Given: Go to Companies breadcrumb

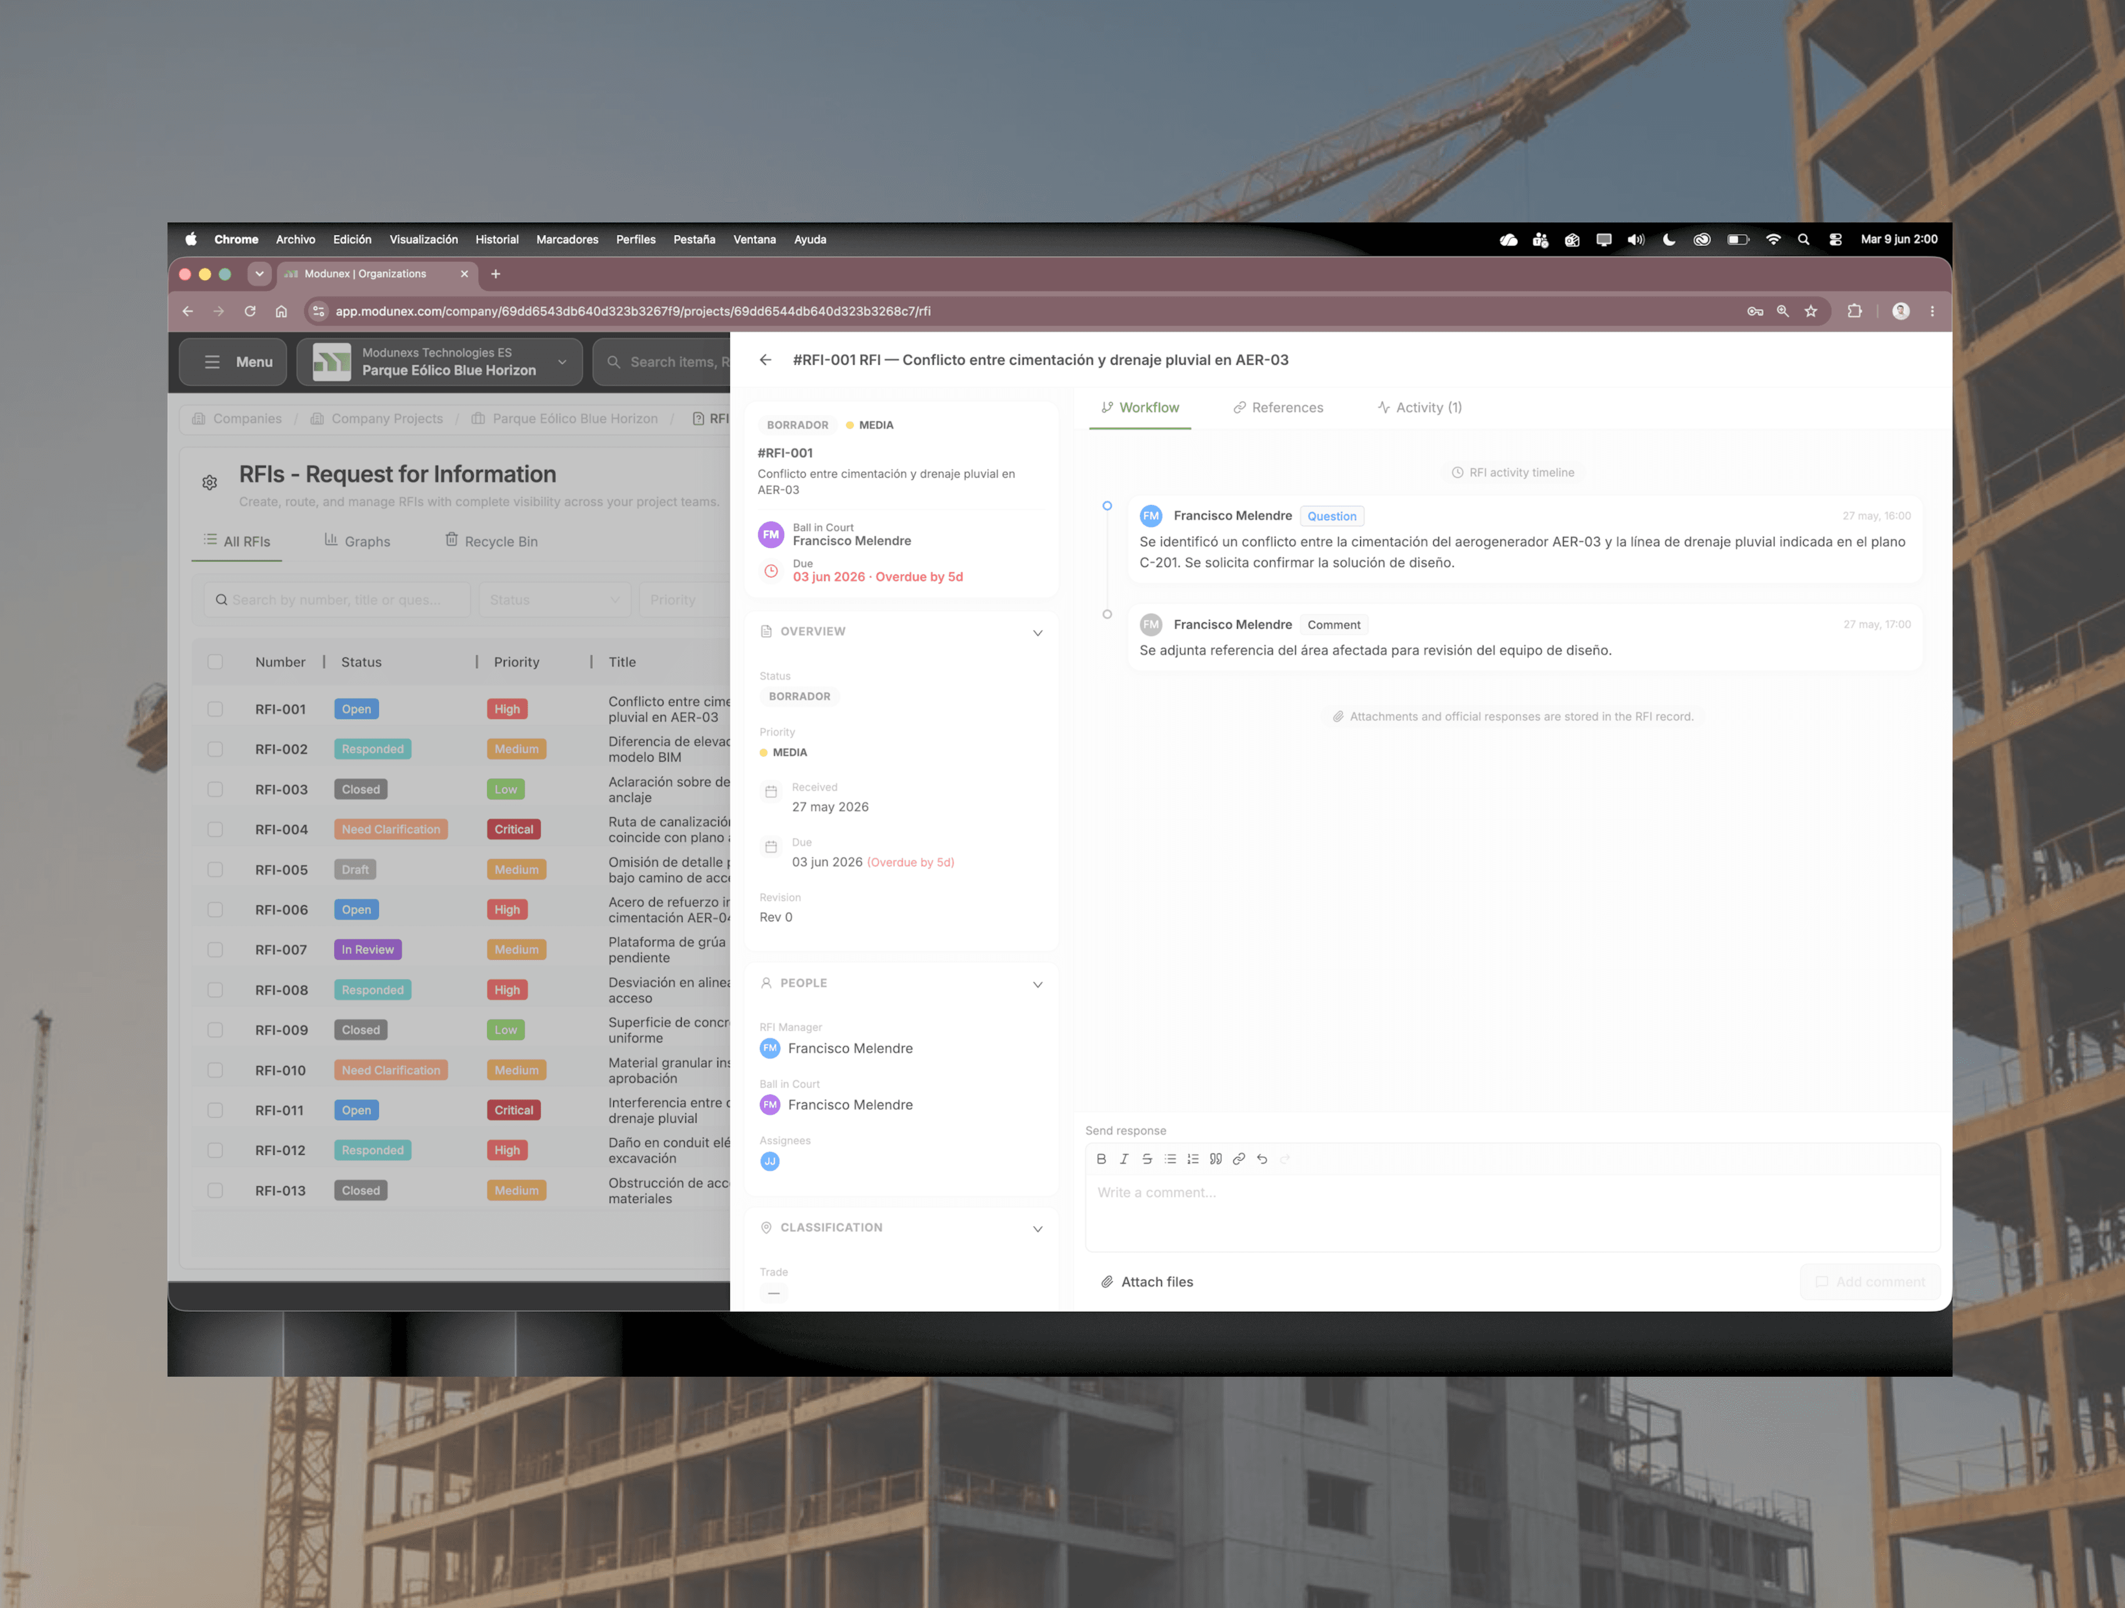Looking at the screenshot, I should point(237,419).
